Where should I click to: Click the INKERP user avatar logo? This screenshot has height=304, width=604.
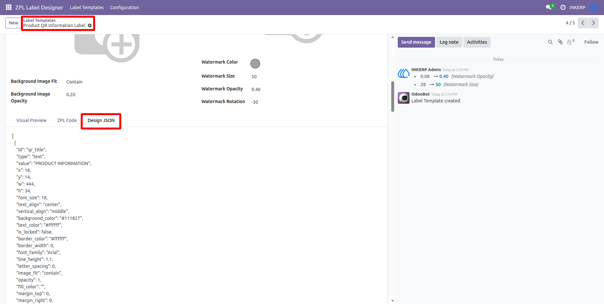[594, 7]
